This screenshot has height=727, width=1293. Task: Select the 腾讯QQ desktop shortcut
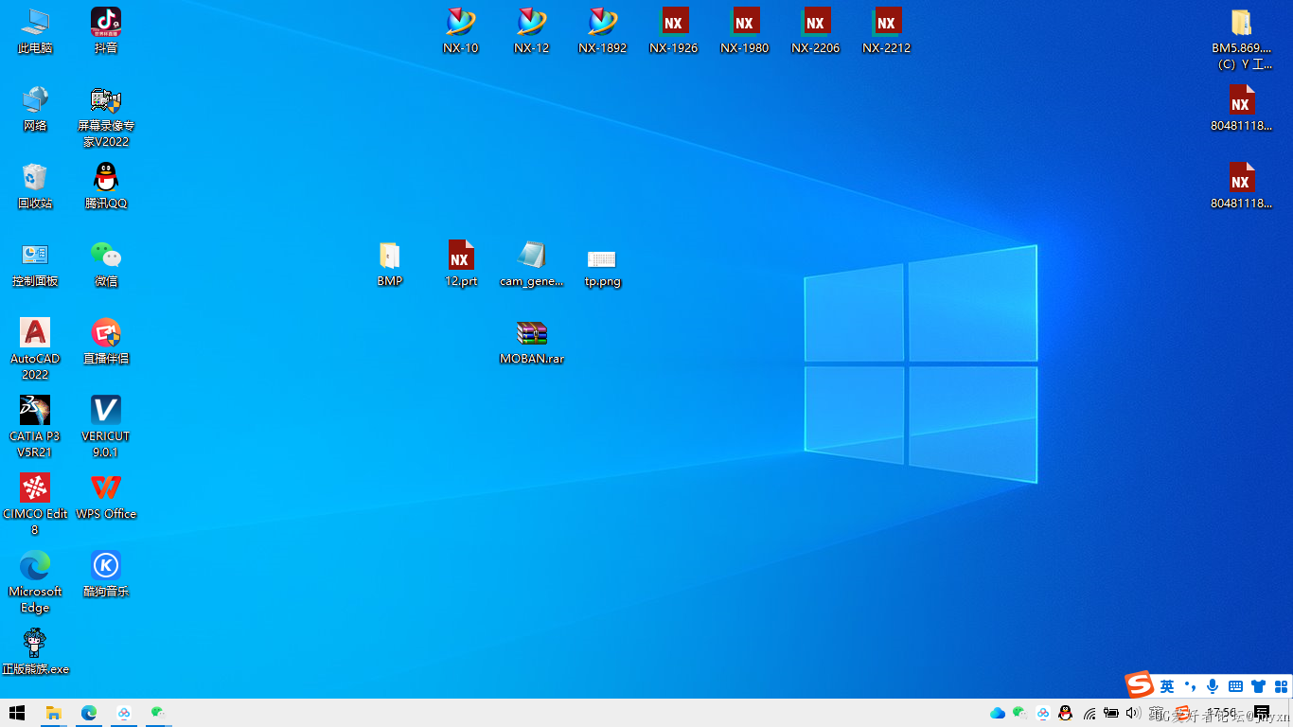[x=106, y=186]
